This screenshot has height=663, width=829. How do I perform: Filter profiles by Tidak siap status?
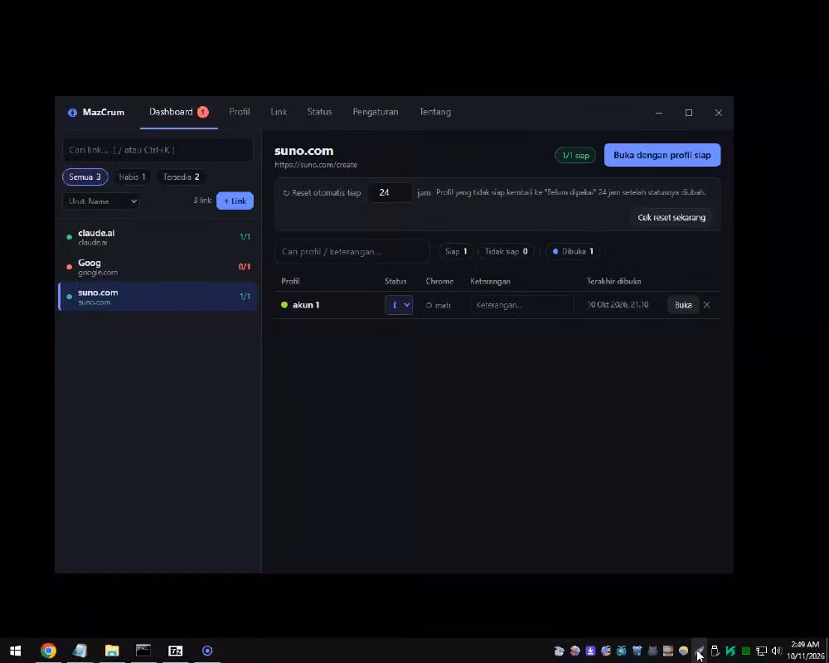click(x=506, y=252)
